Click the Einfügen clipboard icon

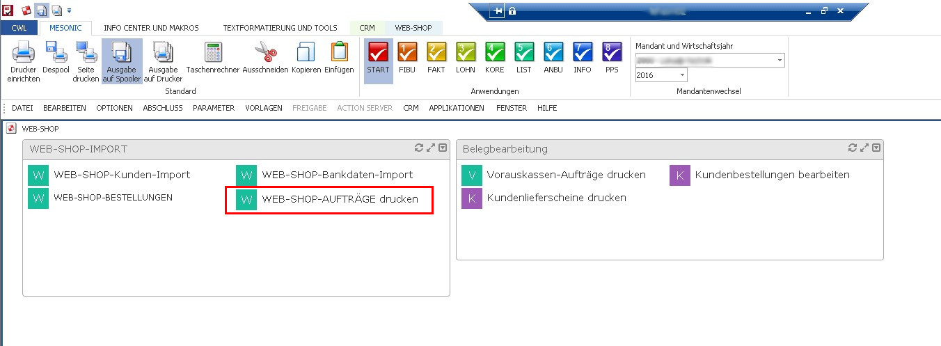click(x=339, y=61)
